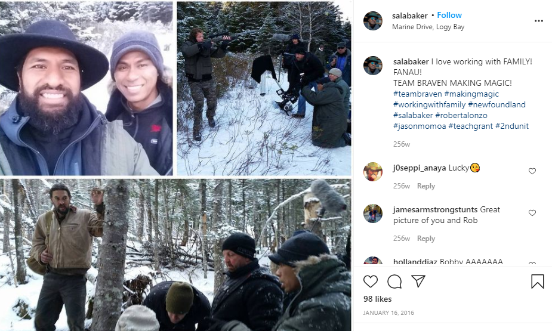The height and width of the screenshot is (331, 552).
Task: Open the three-dot more options menu
Action: tap(539, 21)
